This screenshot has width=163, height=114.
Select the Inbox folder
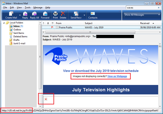click(16, 26)
